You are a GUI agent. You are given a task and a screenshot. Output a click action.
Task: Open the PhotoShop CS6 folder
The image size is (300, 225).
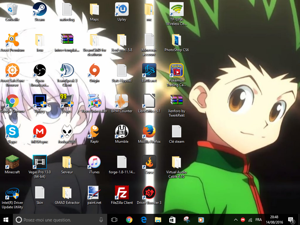click(177, 40)
